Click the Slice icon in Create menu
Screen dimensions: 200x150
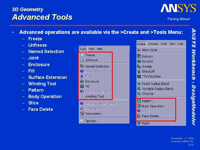click(x=139, y=111)
